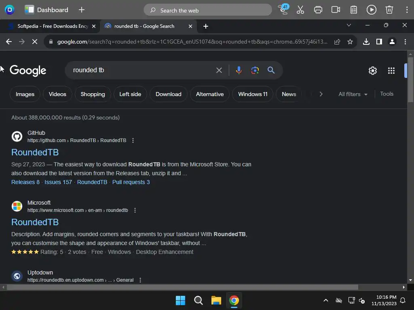Viewport: 414px width, 310px height.
Task: Click the ScreenRec-style app logo icon
Action: (10, 10)
